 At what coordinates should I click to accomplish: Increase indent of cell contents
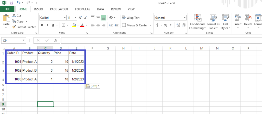click(116, 25)
